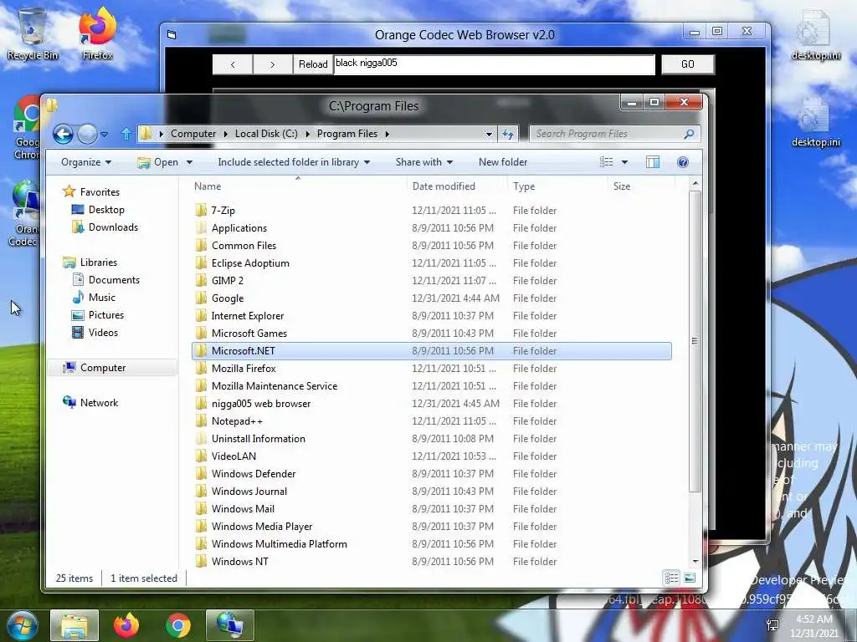
Task: Select Desktop under Favorites
Action: [106, 210]
